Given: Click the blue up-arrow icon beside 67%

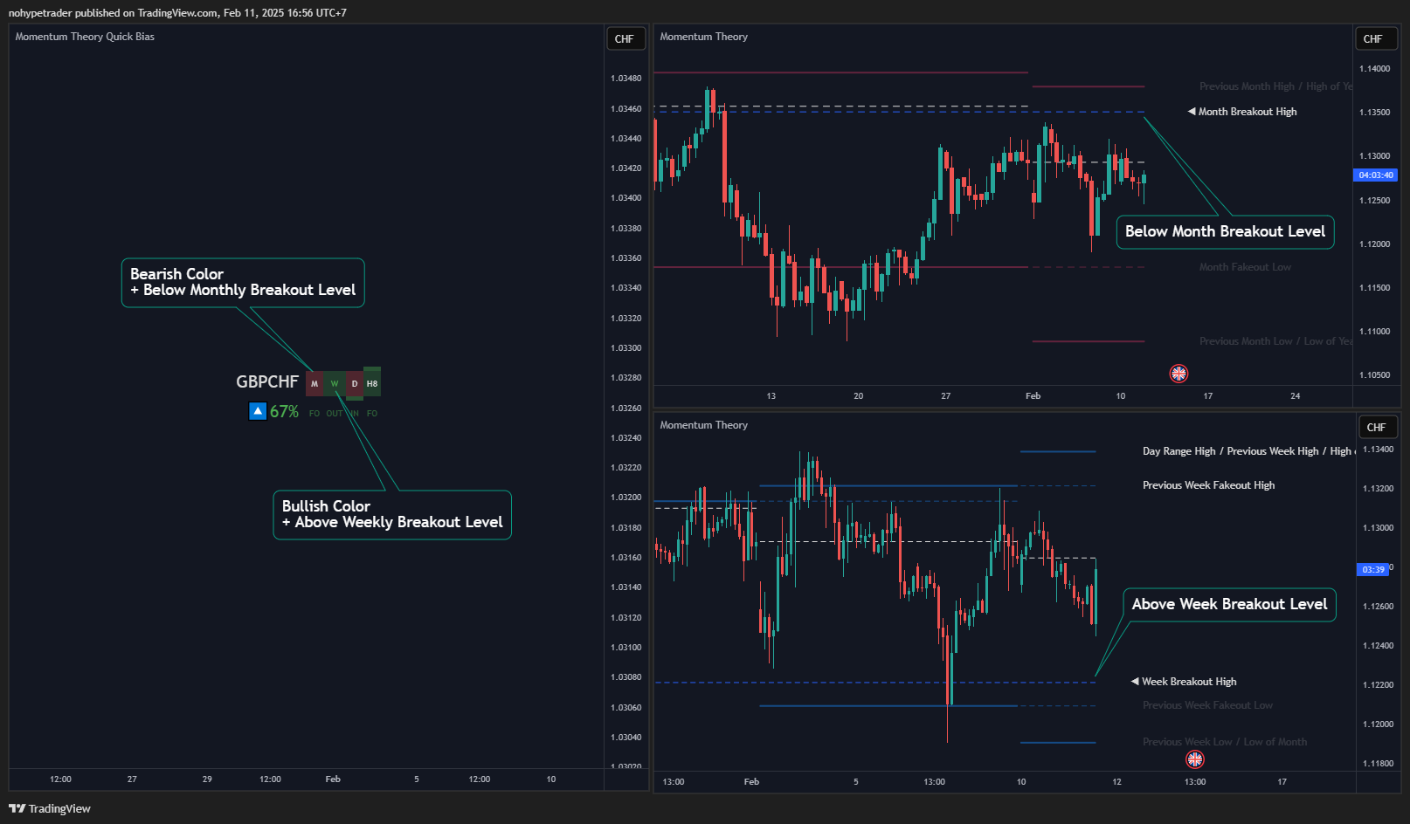Looking at the screenshot, I should click(x=258, y=411).
